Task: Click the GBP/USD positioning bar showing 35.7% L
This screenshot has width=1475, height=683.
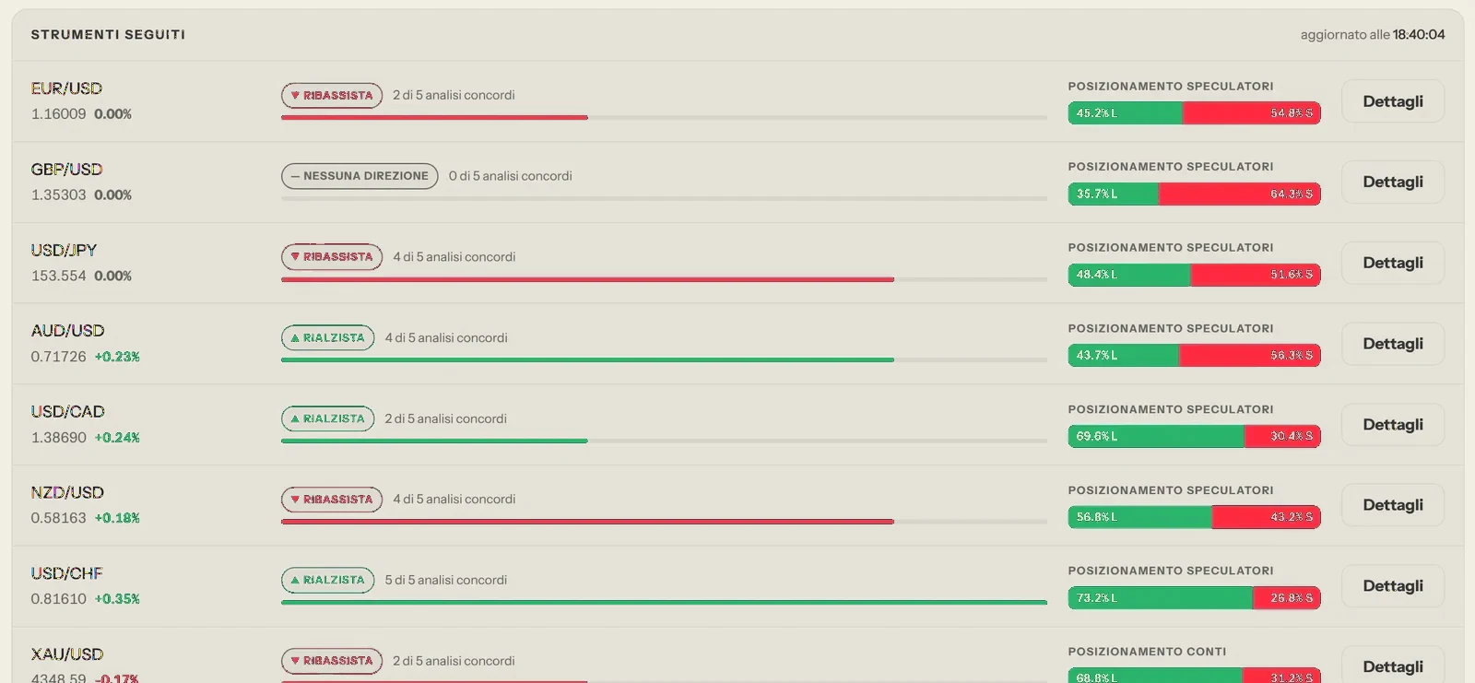Action: [1194, 194]
